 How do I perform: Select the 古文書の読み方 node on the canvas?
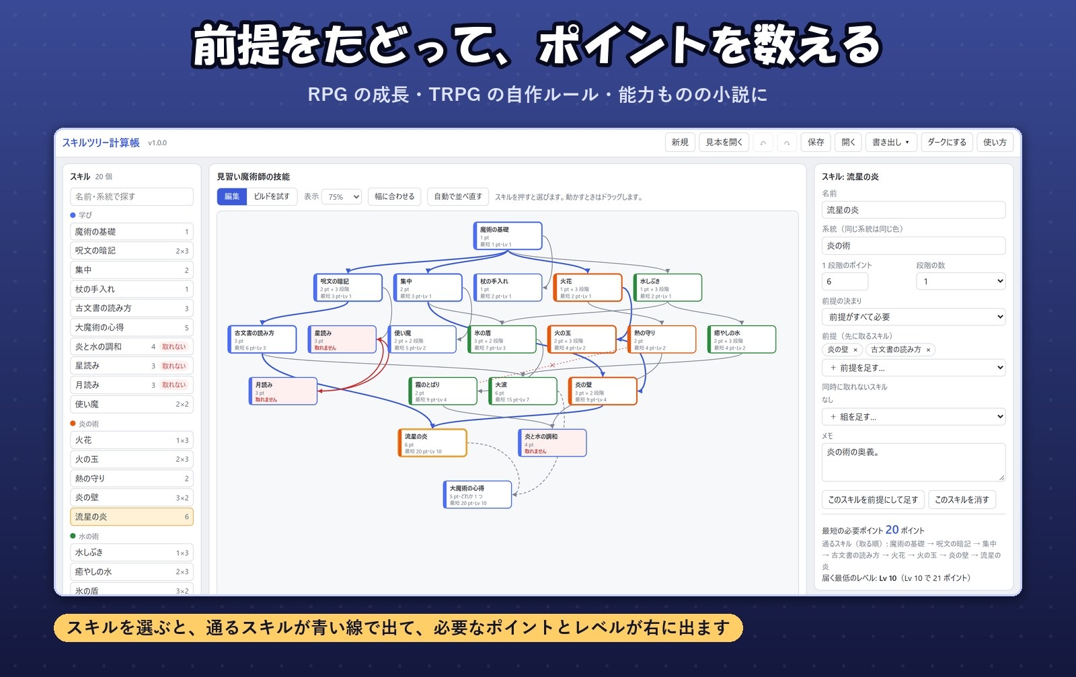262,340
